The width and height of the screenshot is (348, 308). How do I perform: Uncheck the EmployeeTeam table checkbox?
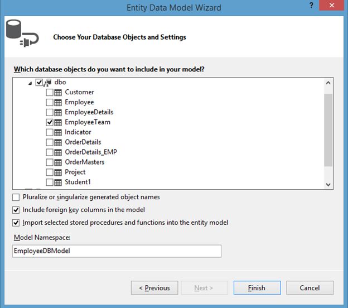pyautogui.click(x=50, y=123)
